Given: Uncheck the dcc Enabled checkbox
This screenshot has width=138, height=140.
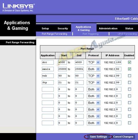Looking at the screenshot, I should pos(130,62).
